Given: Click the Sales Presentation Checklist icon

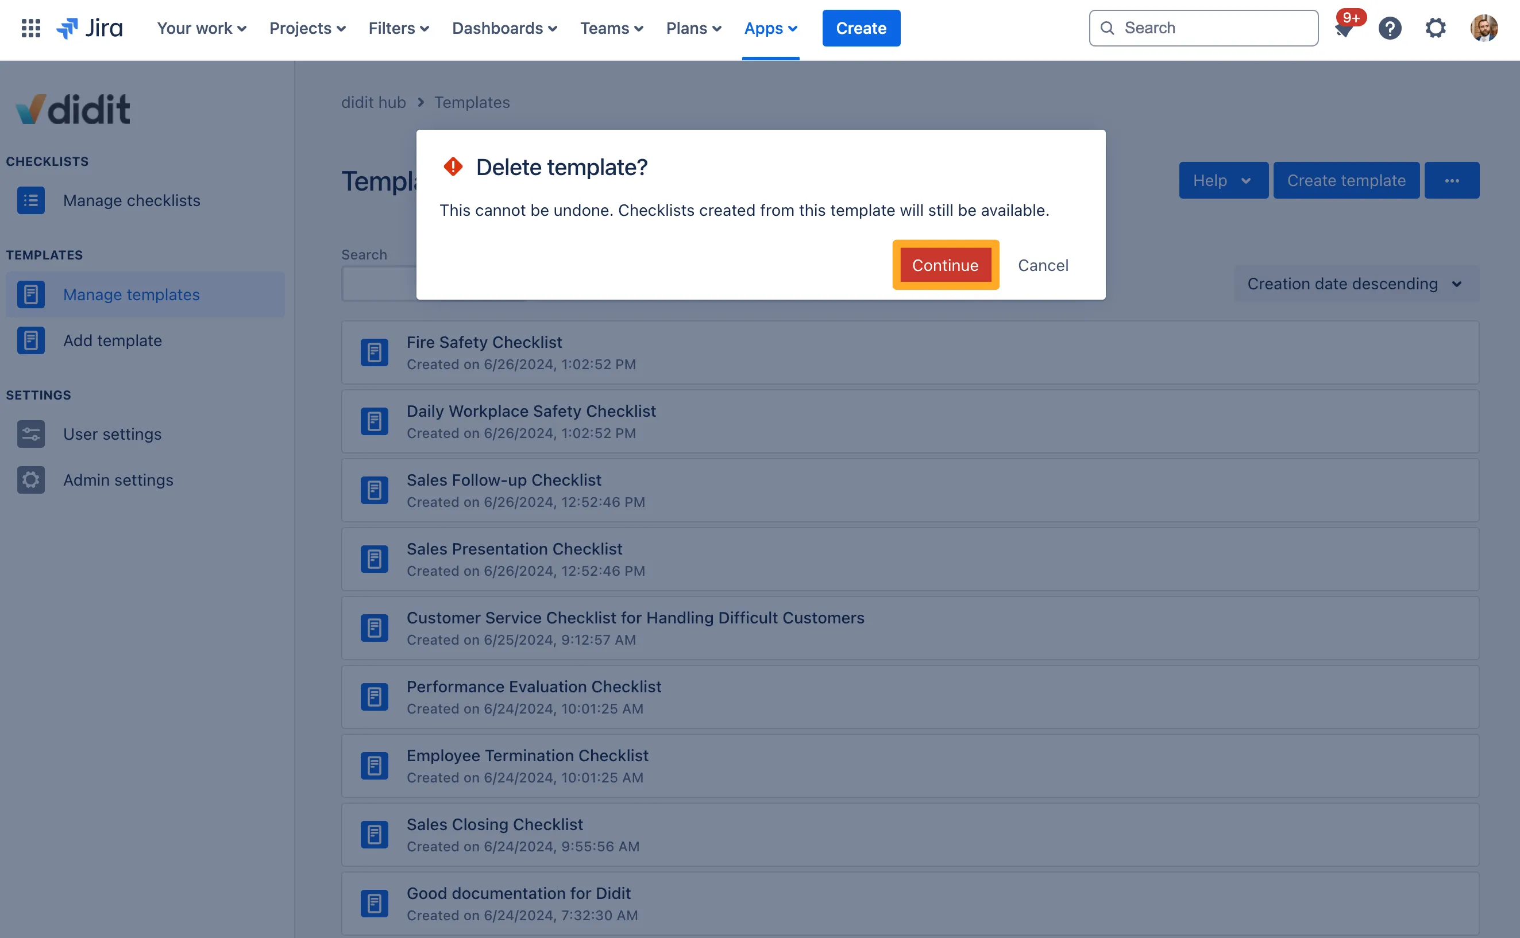Looking at the screenshot, I should tap(375, 559).
